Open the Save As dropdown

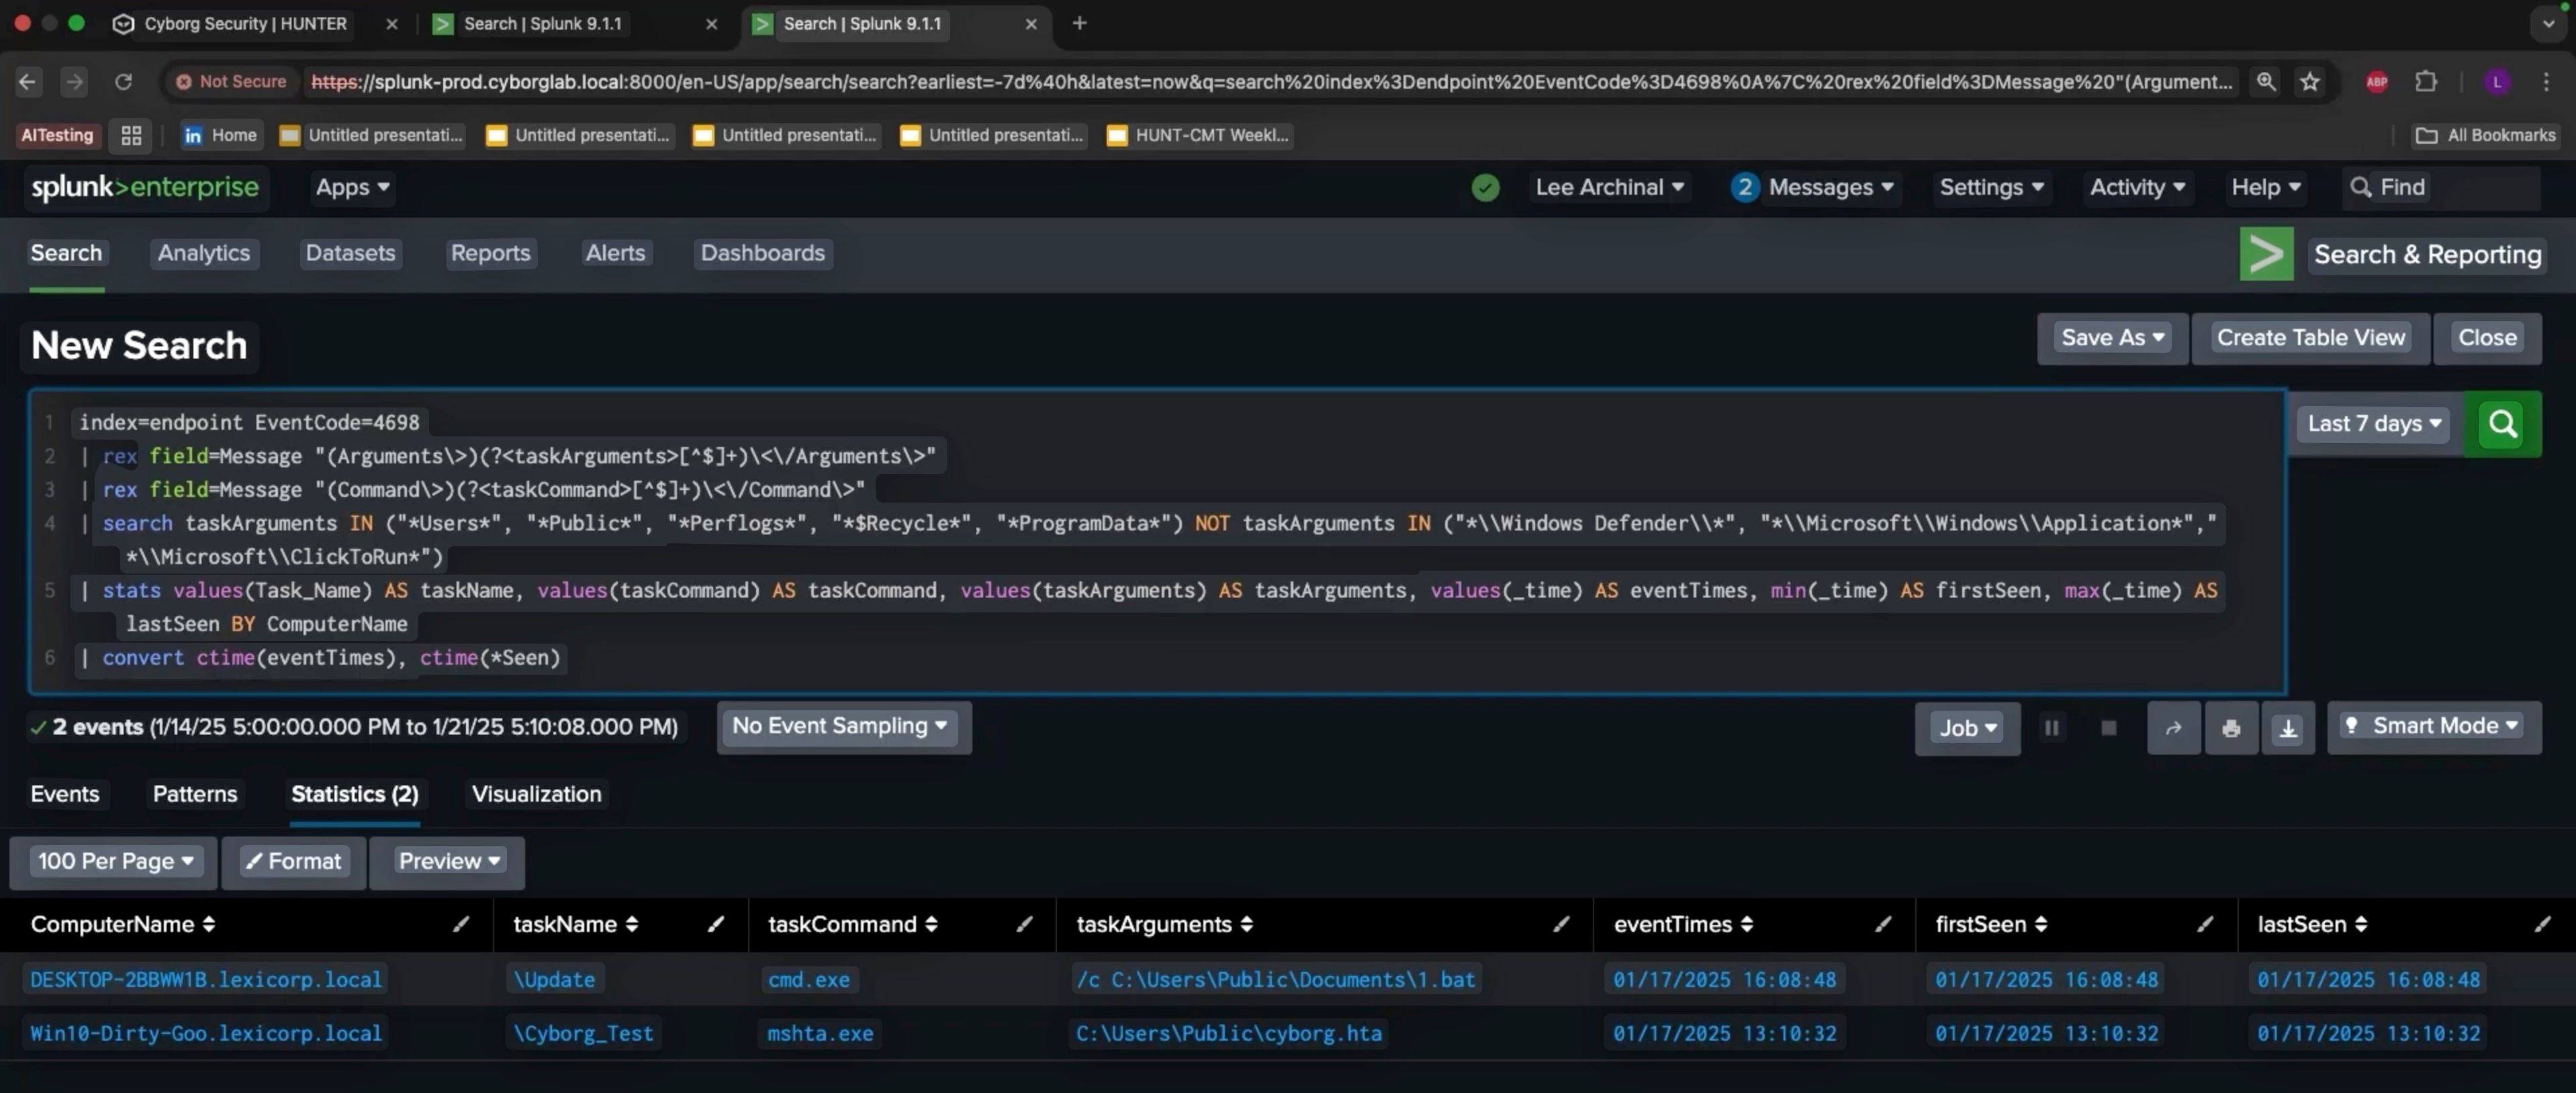pyautogui.click(x=2112, y=338)
